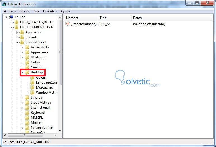
Task: Sort by the Nombre column header
Action: [x=81, y=18]
